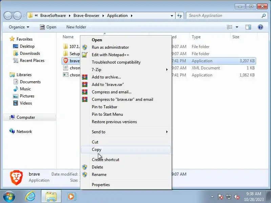
Task: Click the Music note icon in Libraries
Action: coord(16,89)
